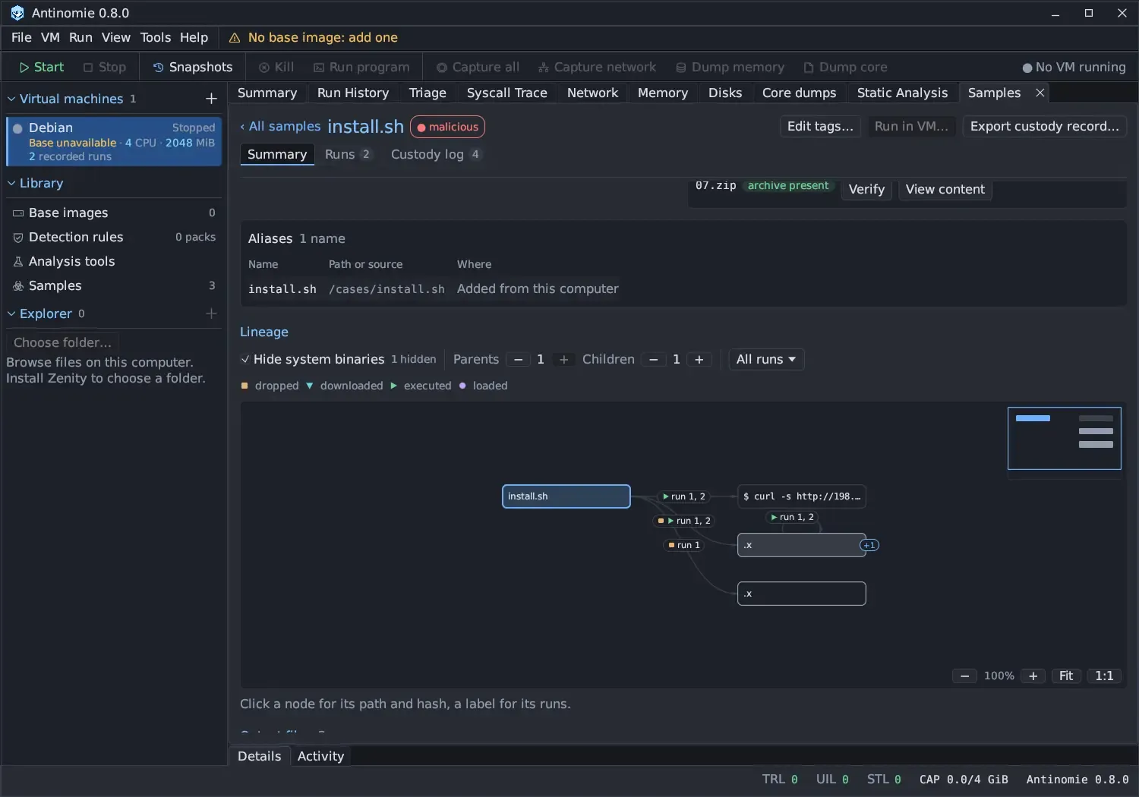
Task: Click the warning icon for no base image
Action: [235, 38]
